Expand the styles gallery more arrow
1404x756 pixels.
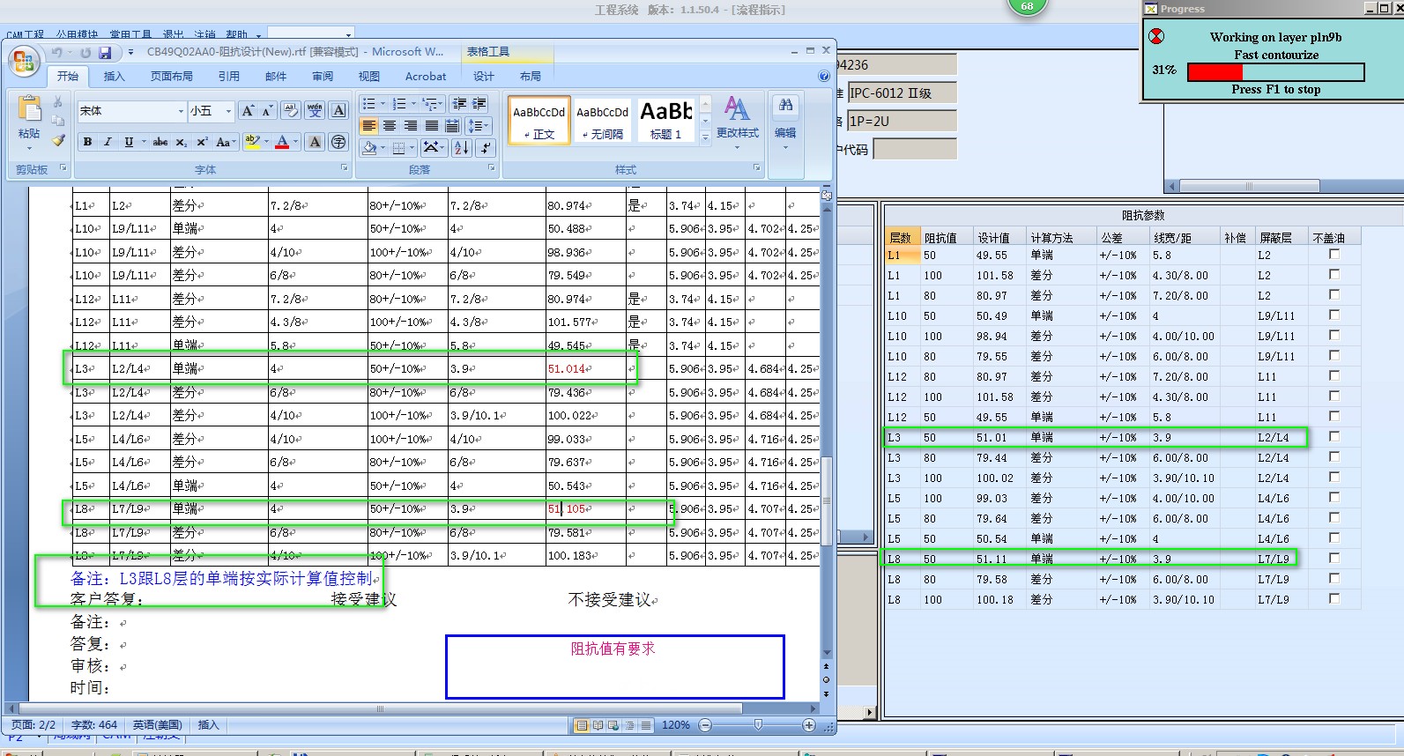[705, 137]
